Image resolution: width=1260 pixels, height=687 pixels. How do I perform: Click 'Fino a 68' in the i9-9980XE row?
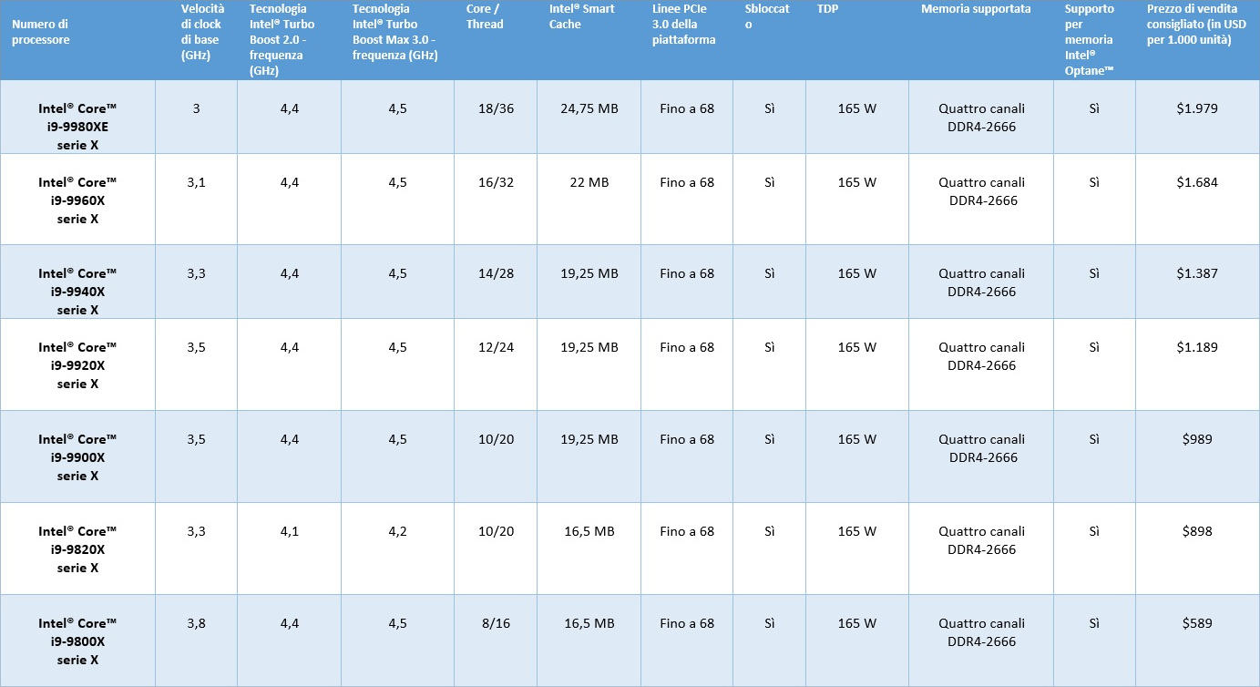pos(687,108)
